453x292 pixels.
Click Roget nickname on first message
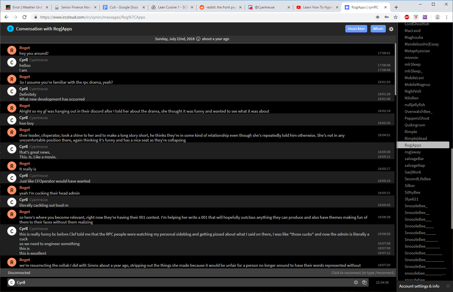tap(25, 48)
